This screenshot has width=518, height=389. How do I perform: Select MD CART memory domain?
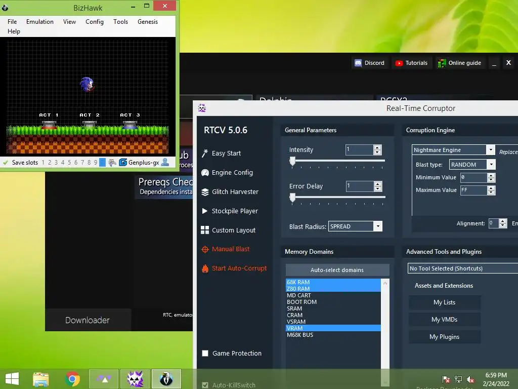click(333, 295)
